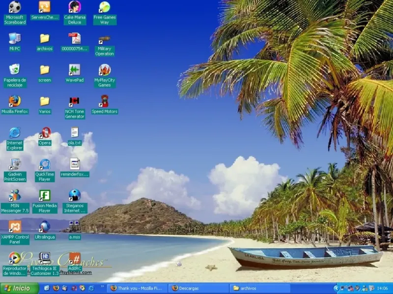
Task: Select the a.mss file icon
Action: (x=75, y=230)
